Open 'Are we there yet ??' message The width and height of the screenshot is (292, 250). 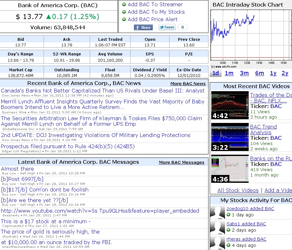[35, 200]
